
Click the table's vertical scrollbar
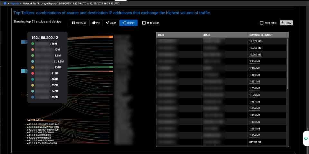(287, 64)
